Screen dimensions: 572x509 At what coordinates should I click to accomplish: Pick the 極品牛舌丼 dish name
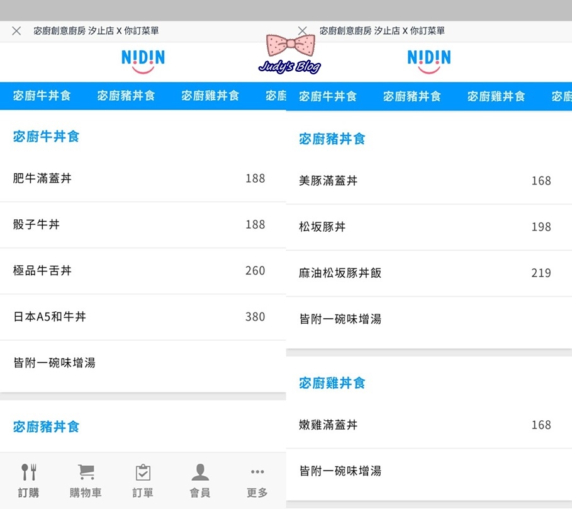point(42,271)
